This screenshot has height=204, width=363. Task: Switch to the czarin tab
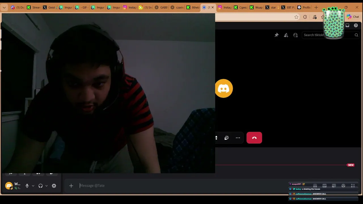tap(178, 7)
